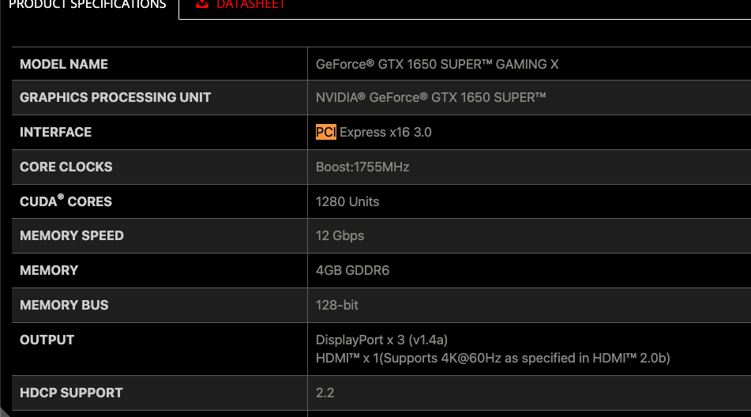The width and height of the screenshot is (751, 417).
Task: Click the 1280 Units value
Action: [x=347, y=201]
